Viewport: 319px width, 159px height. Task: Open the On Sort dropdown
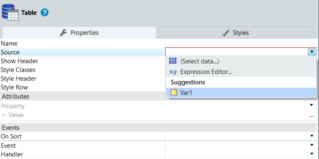[x=312, y=136]
